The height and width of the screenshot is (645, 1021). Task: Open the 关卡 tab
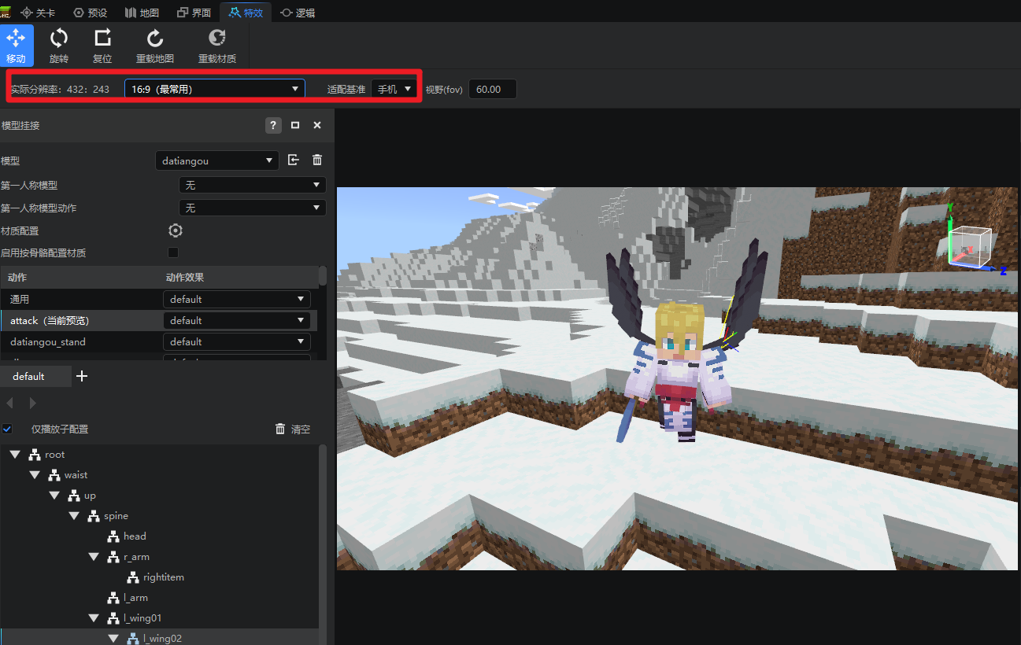pyautogui.click(x=38, y=13)
